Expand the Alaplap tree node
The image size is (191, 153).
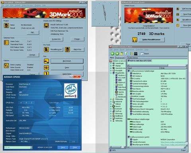coord(111,66)
